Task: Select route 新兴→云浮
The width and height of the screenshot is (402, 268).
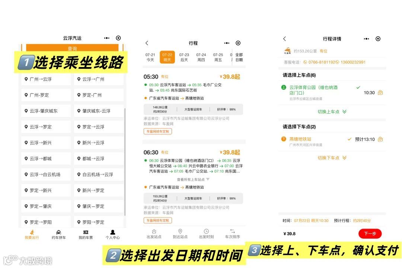Action: tap(99, 143)
